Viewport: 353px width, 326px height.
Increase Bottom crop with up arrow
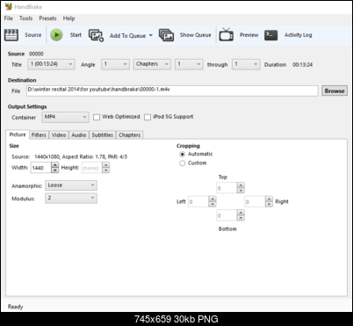(x=241, y=213)
